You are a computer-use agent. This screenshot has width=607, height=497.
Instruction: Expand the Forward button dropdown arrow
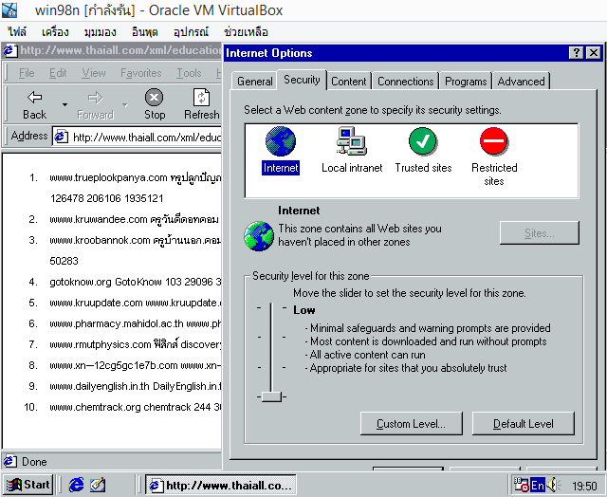pyautogui.click(x=124, y=103)
